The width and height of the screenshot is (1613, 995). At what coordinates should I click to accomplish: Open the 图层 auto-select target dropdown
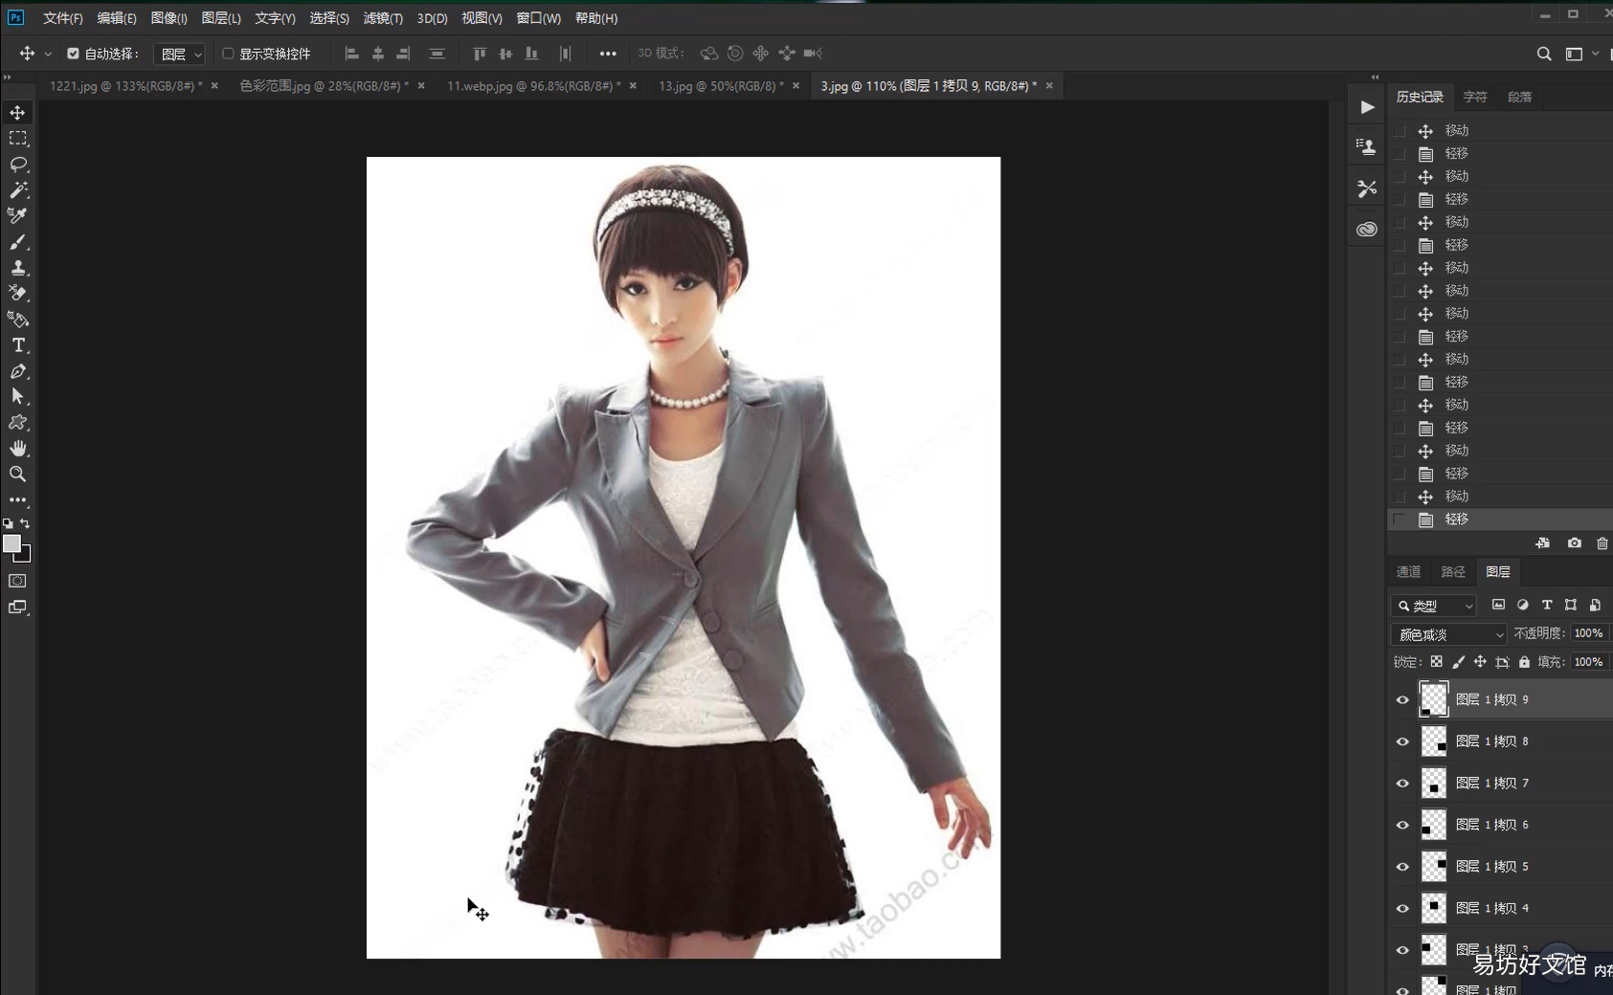click(x=180, y=55)
